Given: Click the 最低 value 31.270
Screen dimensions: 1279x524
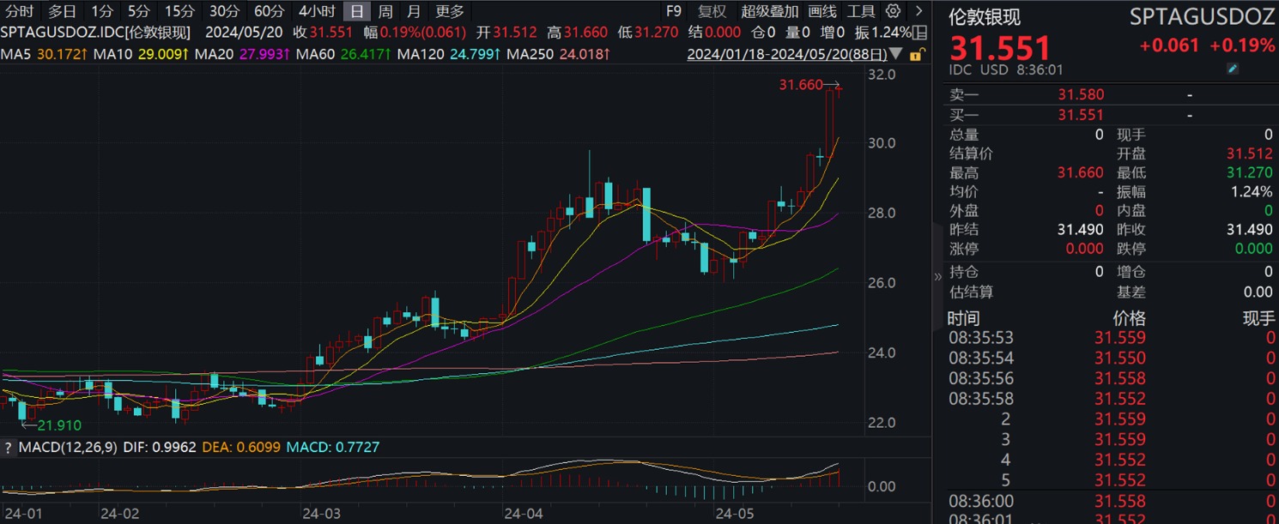Looking at the screenshot, I should pyautogui.click(x=1250, y=172).
